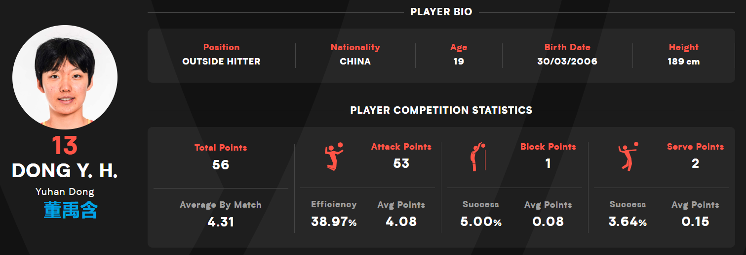Click the serve player icon
The height and width of the screenshot is (255, 746).
tap(628, 157)
